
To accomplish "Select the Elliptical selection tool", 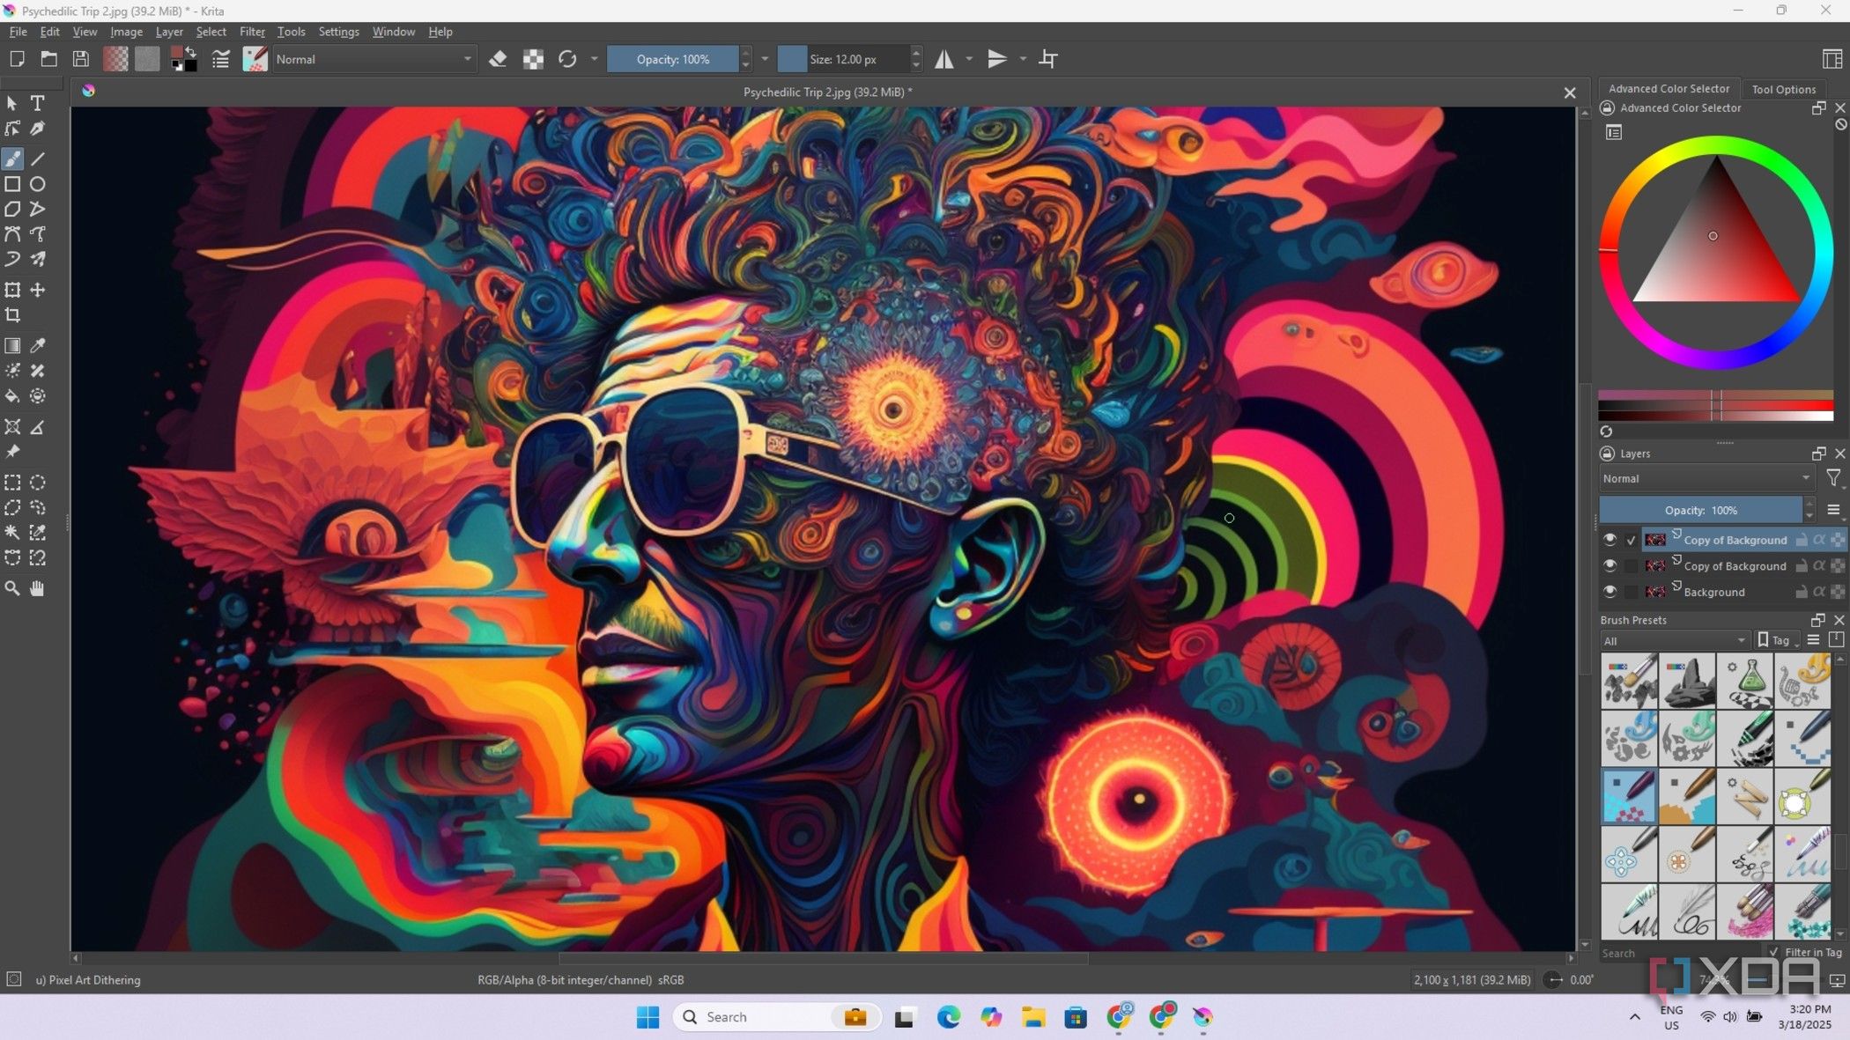I will pos(37,483).
